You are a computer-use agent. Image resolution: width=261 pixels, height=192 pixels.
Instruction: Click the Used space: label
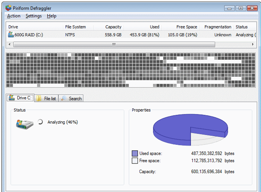tap(150, 153)
